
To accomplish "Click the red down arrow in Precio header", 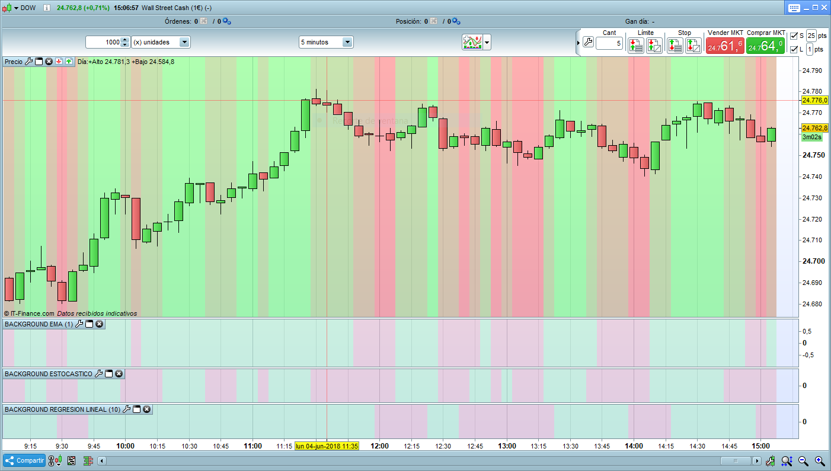I will [x=59, y=62].
